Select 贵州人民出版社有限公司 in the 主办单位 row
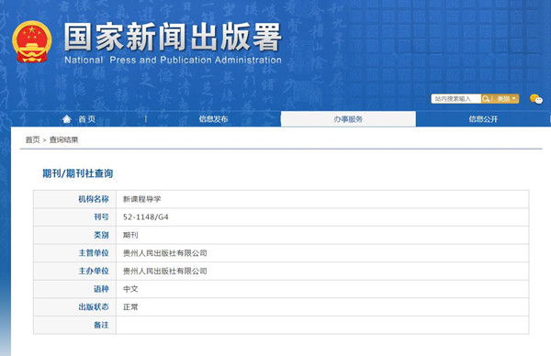This screenshot has width=551, height=356. pos(164,271)
